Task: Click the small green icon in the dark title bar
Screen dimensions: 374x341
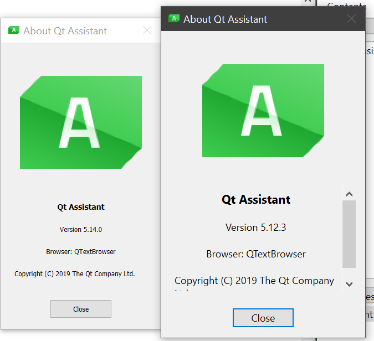Action: click(x=174, y=19)
